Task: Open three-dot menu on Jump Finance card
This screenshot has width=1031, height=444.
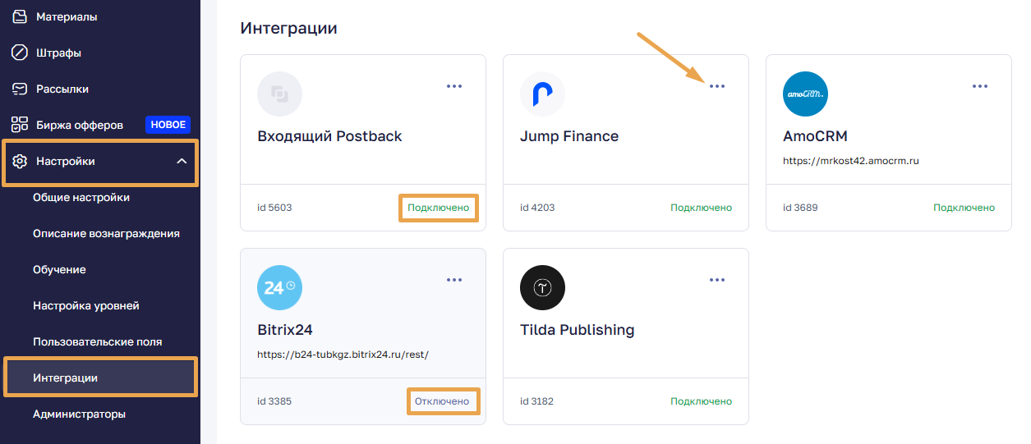Action: (x=717, y=86)
